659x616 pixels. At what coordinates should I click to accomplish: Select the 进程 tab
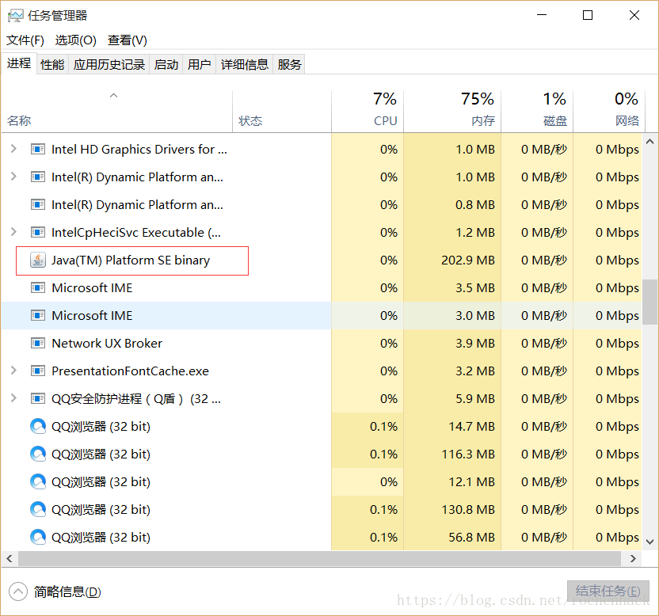(x=19, y=63)
